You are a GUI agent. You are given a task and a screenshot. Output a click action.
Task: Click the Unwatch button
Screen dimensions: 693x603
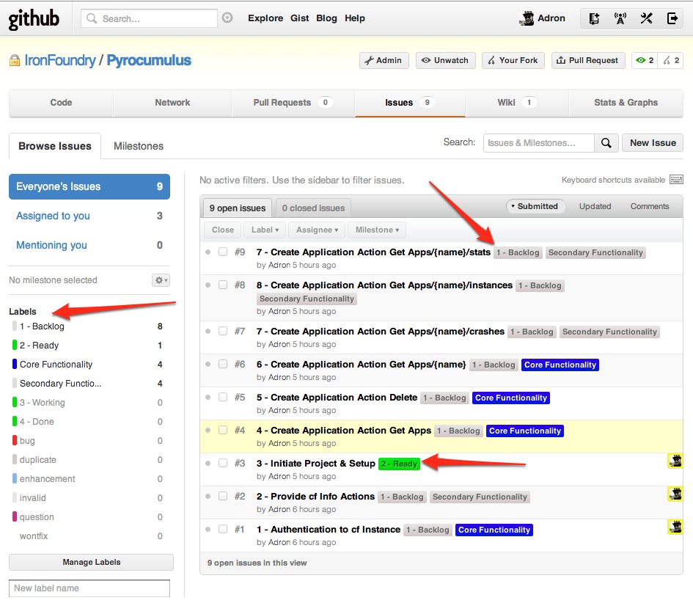tap(446, 60)
